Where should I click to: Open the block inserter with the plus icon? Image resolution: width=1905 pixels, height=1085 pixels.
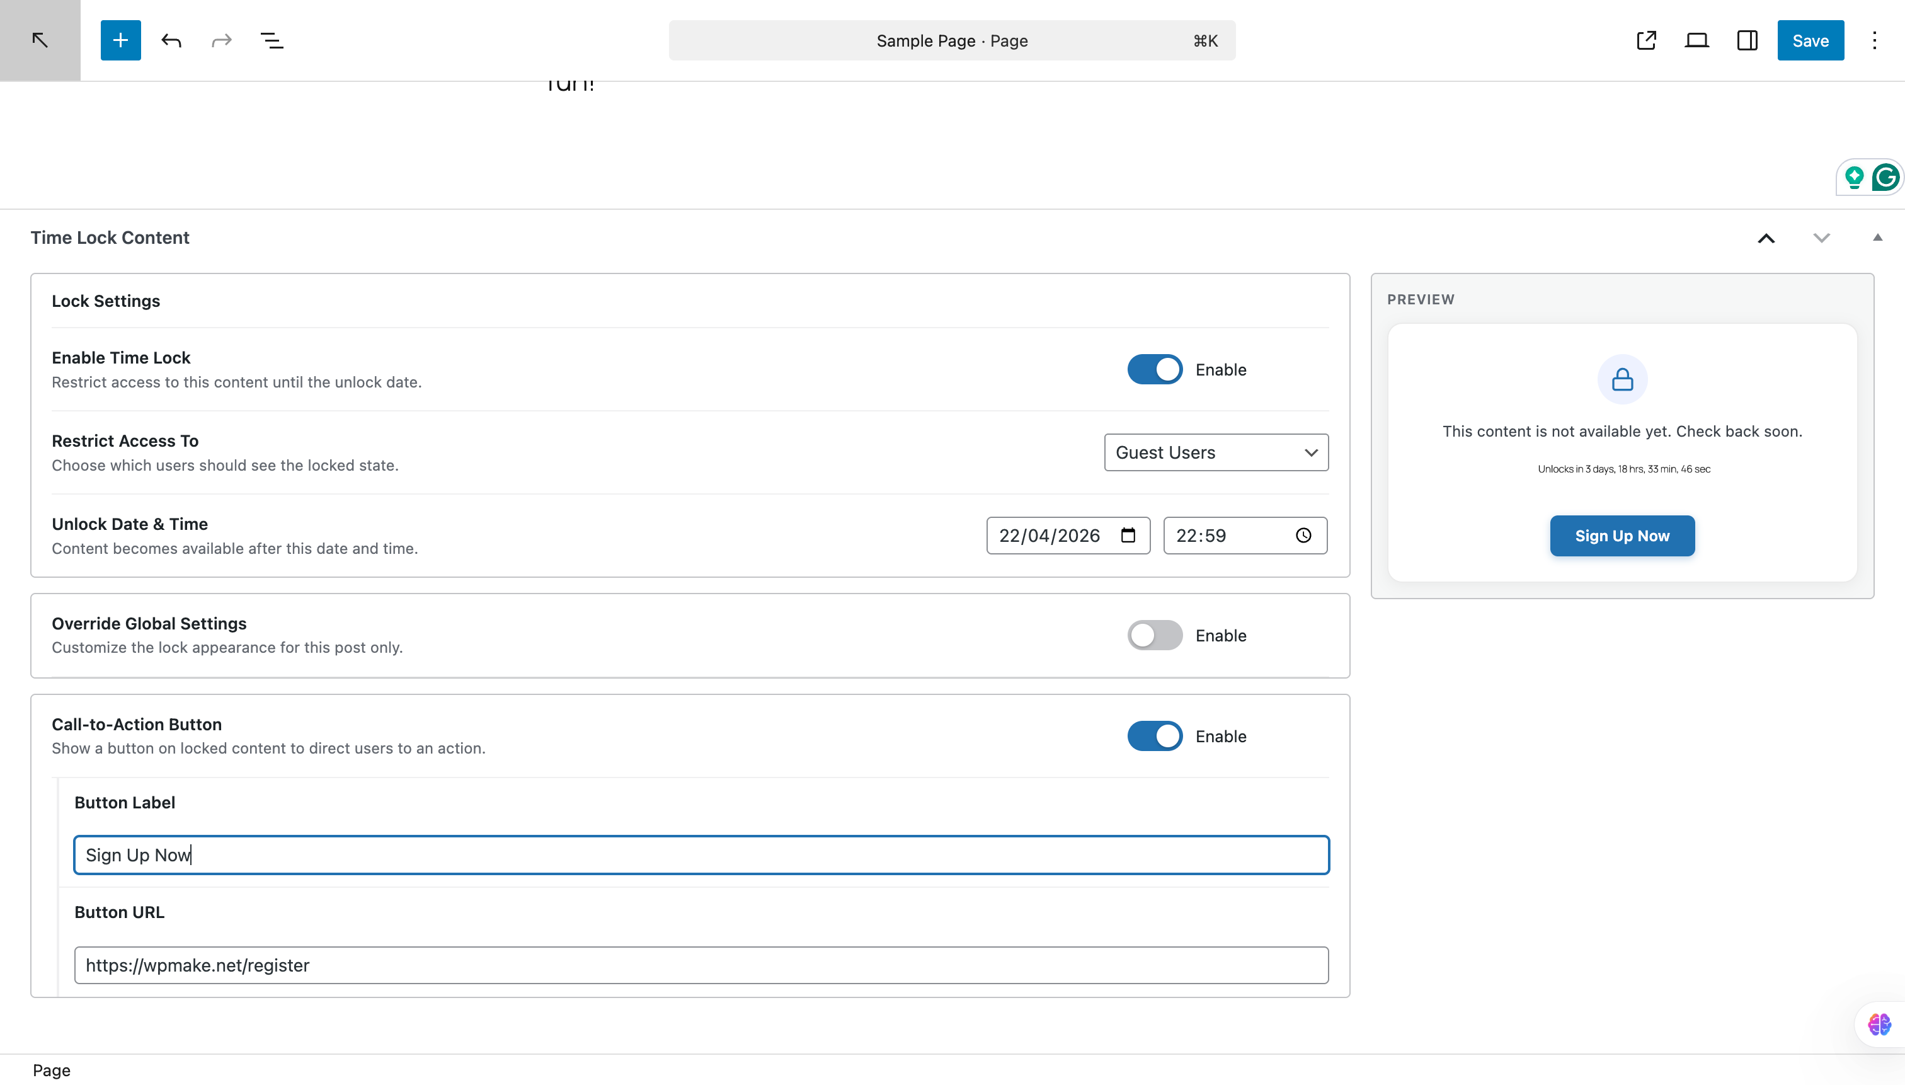coord(120,40)
